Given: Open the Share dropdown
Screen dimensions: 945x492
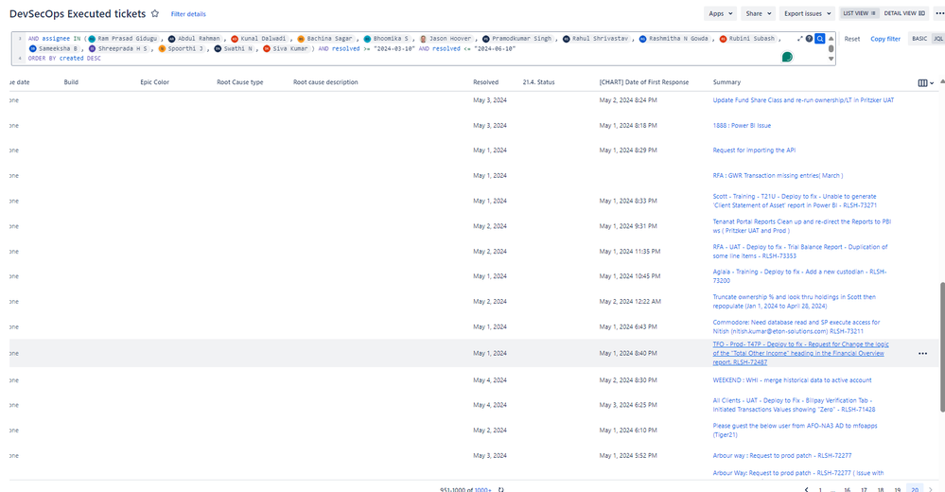Looking at the screenshot, I should click(x=758, y=13).
